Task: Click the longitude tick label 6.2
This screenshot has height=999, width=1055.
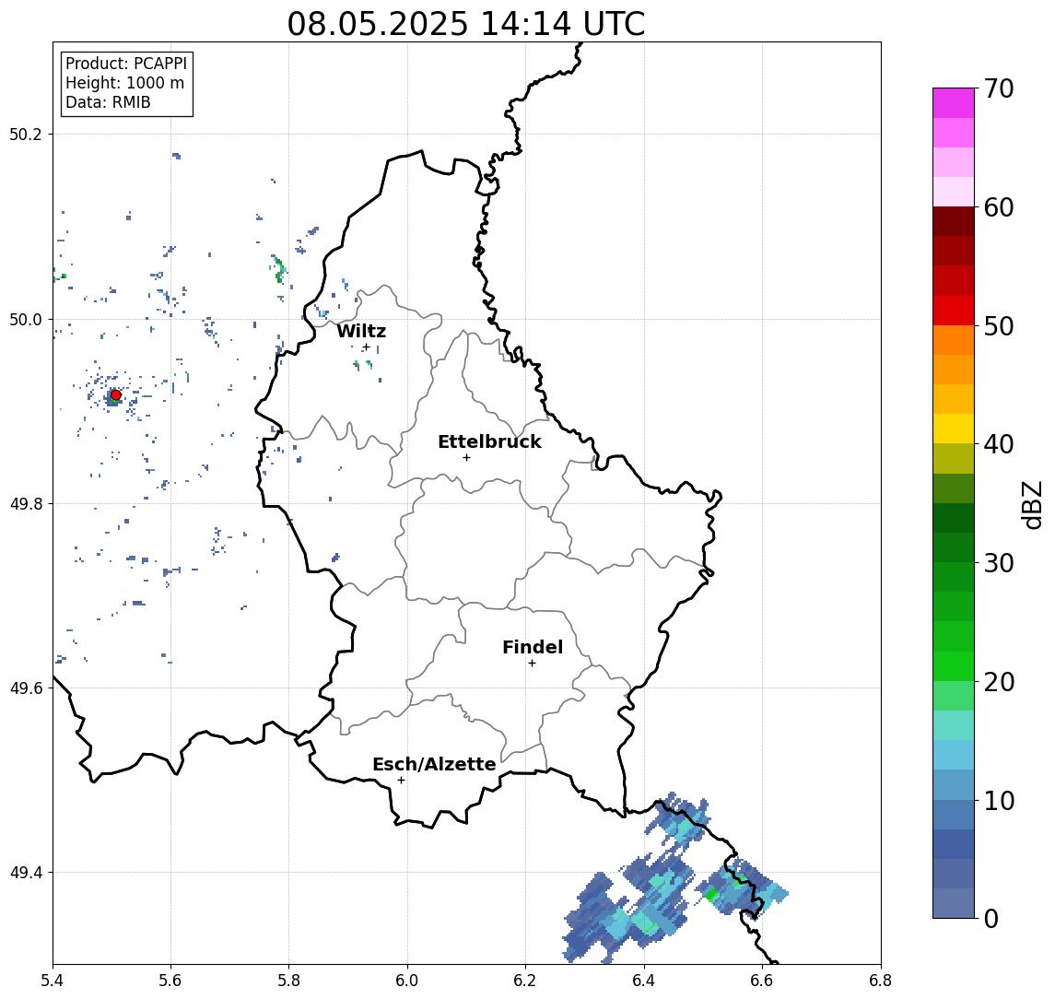Action: tap(526, 981)
